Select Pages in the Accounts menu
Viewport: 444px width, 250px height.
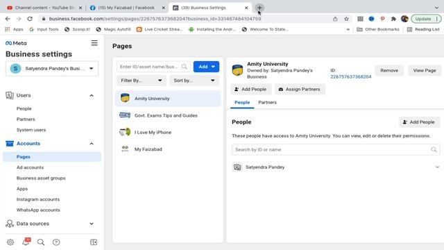52,157
